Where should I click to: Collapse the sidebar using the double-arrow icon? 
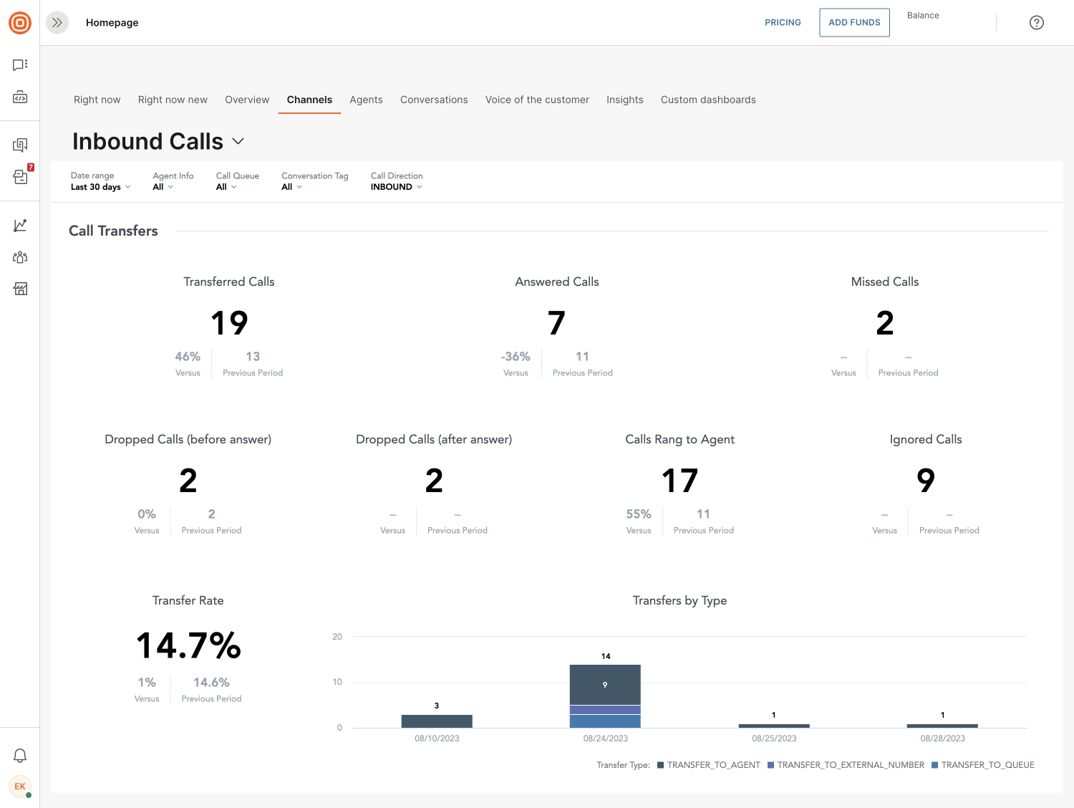tap(57, 22)
